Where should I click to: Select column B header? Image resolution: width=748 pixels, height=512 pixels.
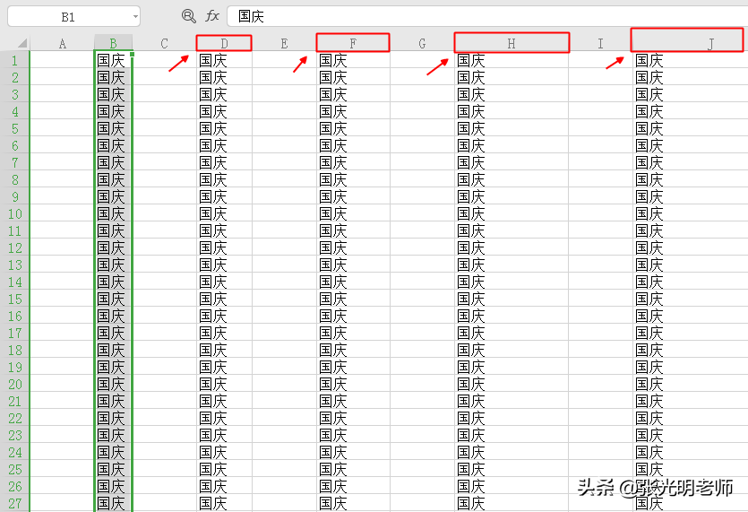[113, 43]
